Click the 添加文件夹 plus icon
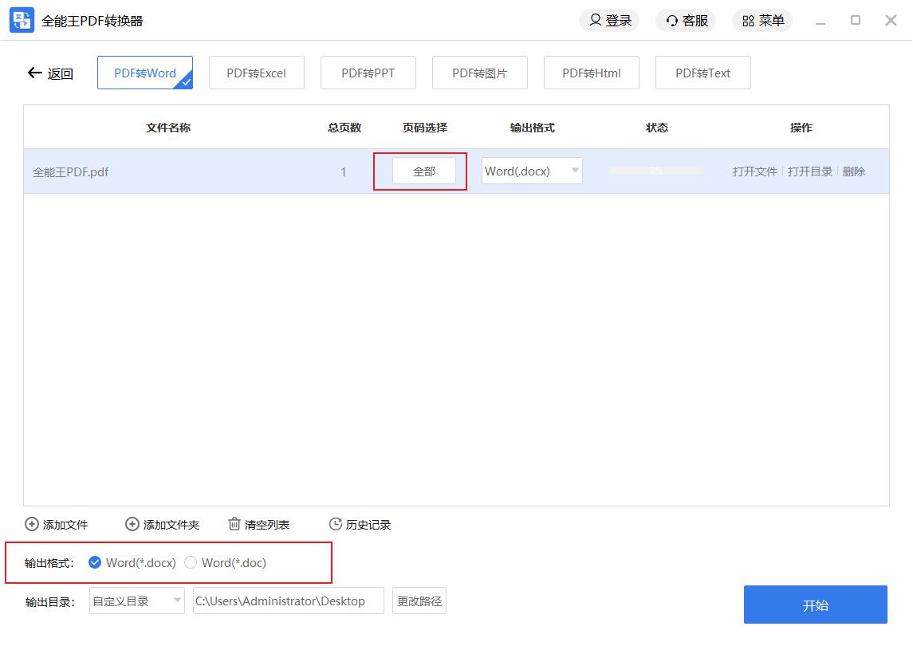 coord(132,524)
